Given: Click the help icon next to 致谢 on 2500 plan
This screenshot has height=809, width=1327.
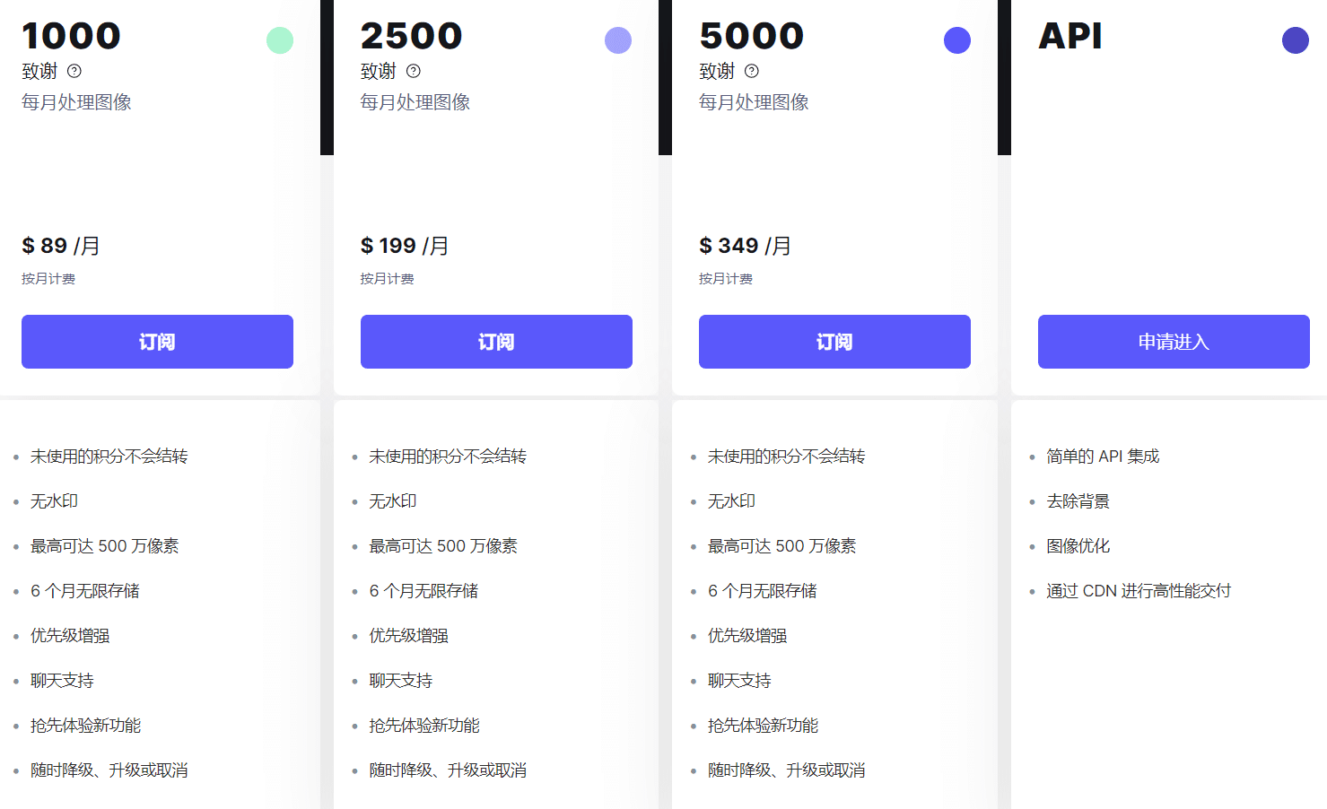Looking at the screenshot, I should tap(414, 70).
